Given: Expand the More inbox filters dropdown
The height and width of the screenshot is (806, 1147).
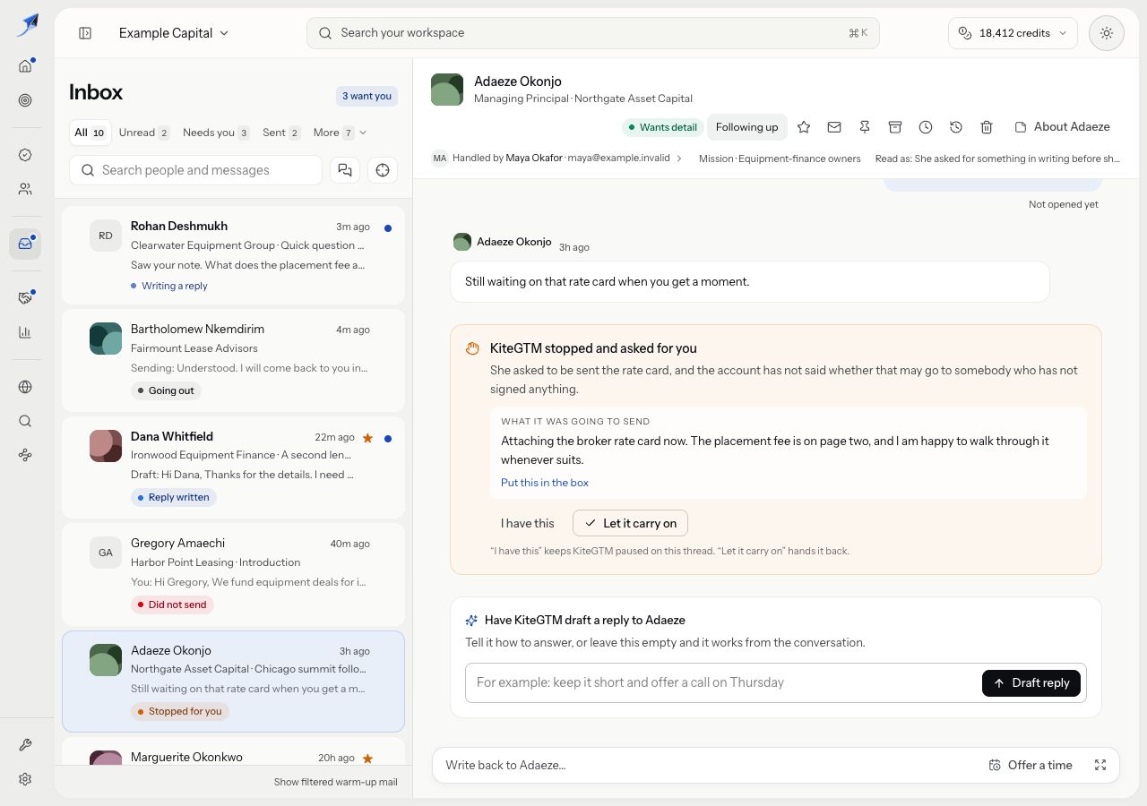Looking at the screenshot, I should 340,133.
